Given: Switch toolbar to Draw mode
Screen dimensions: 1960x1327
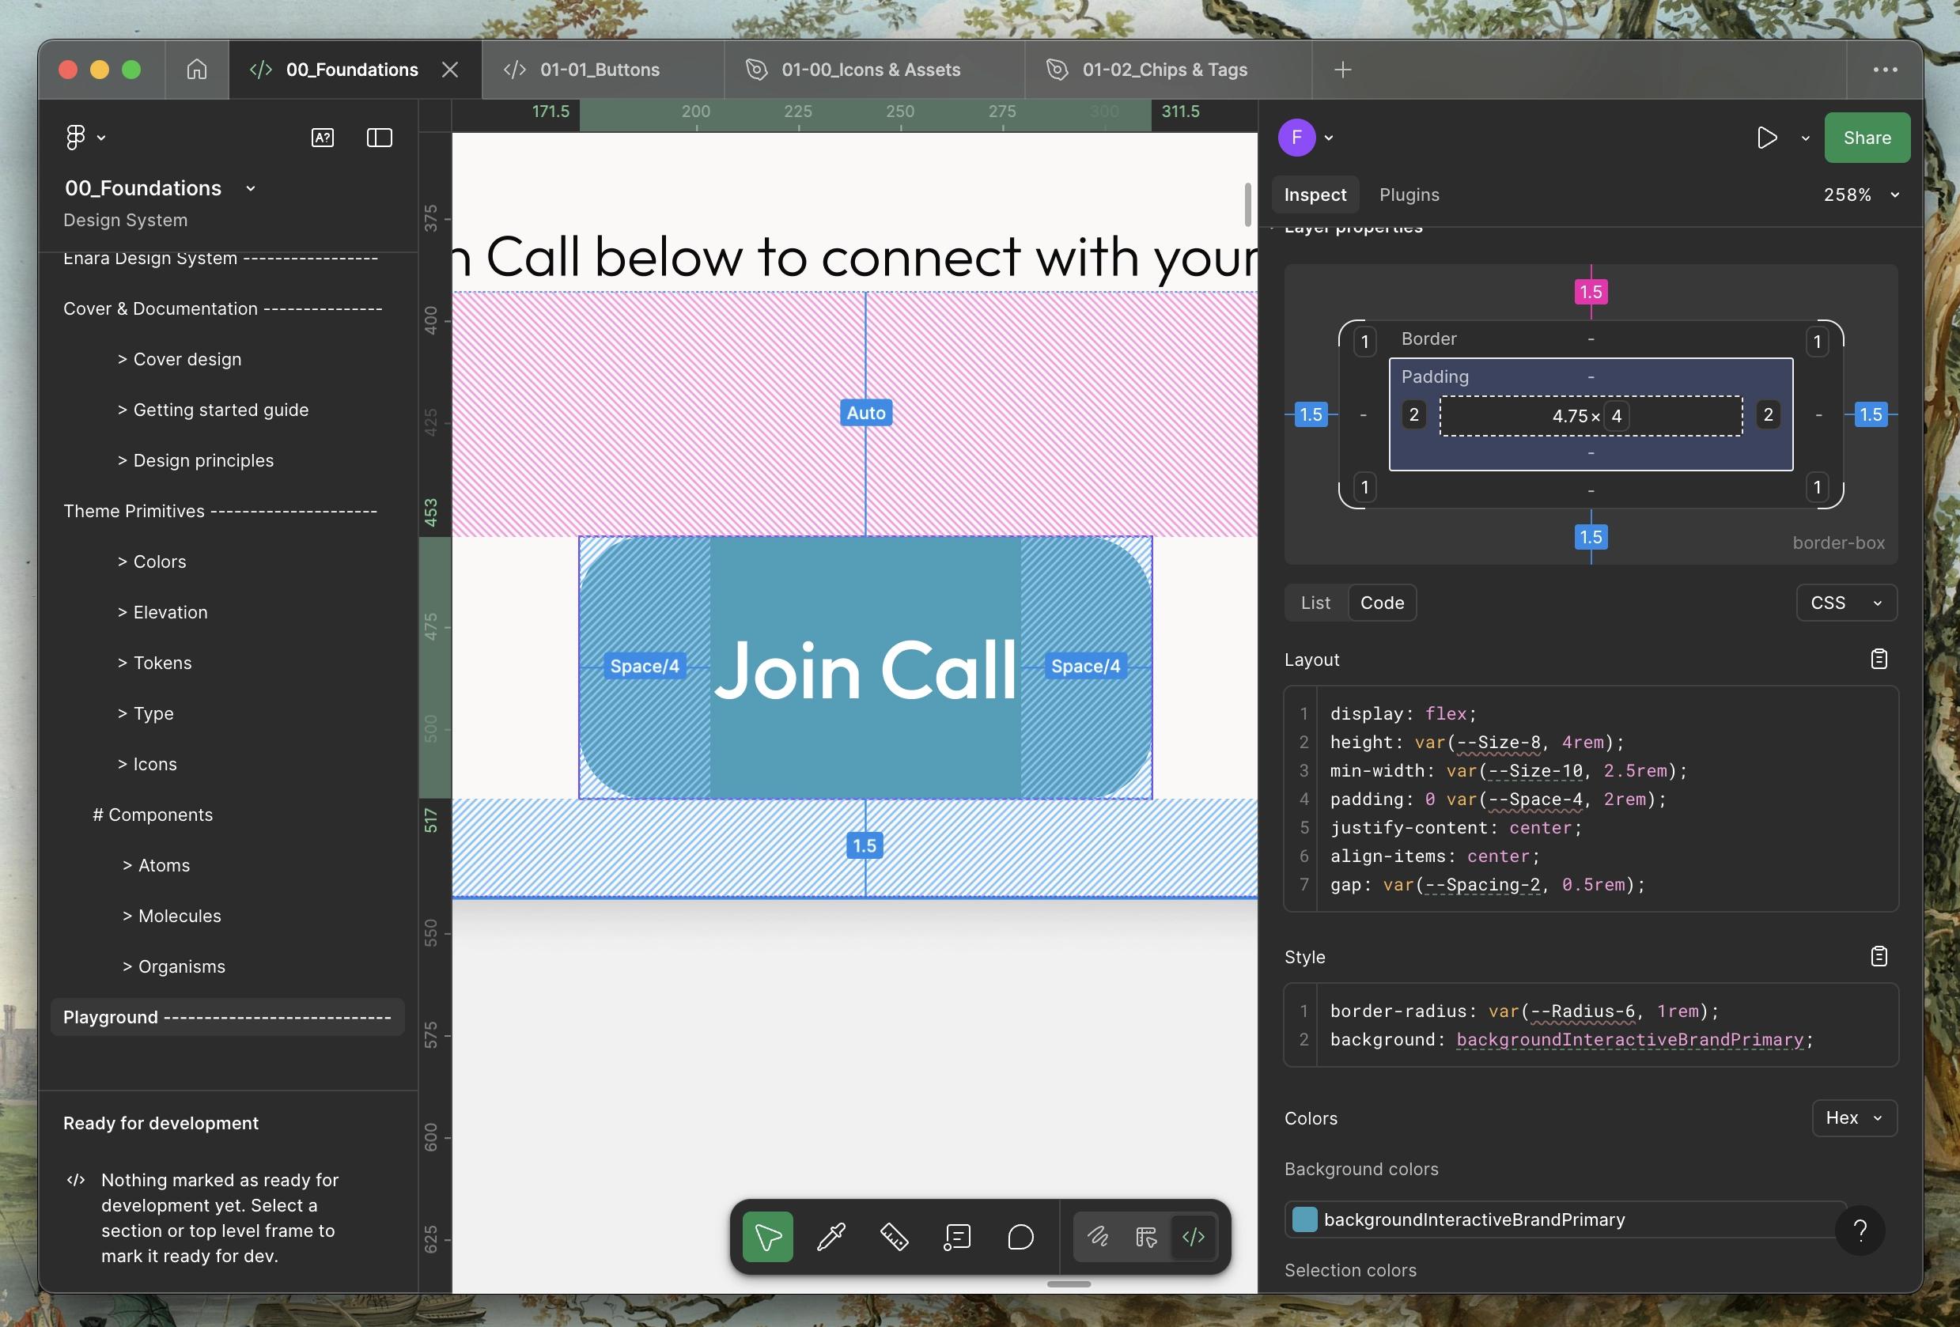Looking at the screenshot, I should coord(1097,1237).
